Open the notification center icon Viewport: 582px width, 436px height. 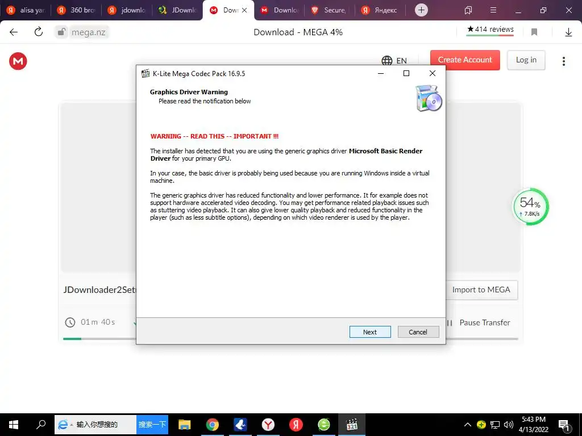(564, 425)
